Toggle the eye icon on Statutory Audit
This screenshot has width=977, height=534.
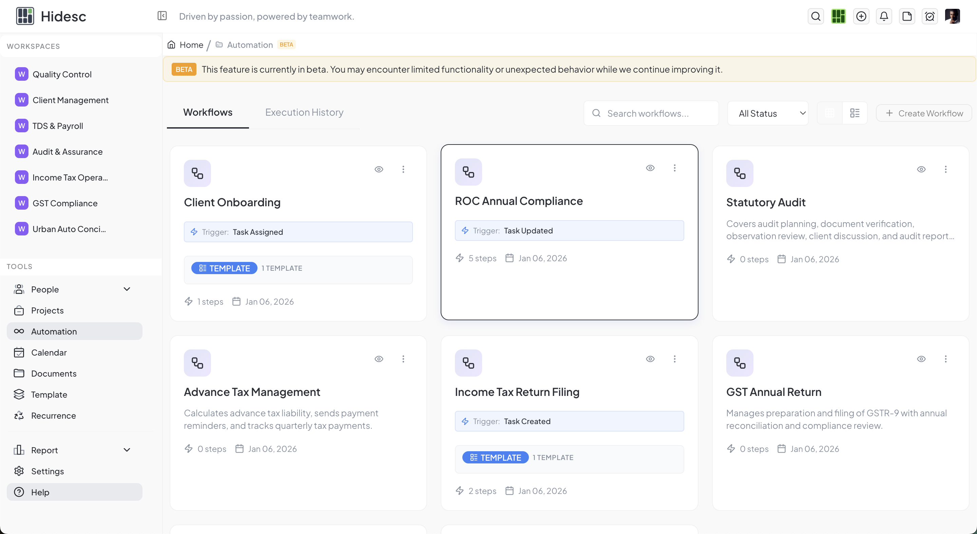[921, 169]
